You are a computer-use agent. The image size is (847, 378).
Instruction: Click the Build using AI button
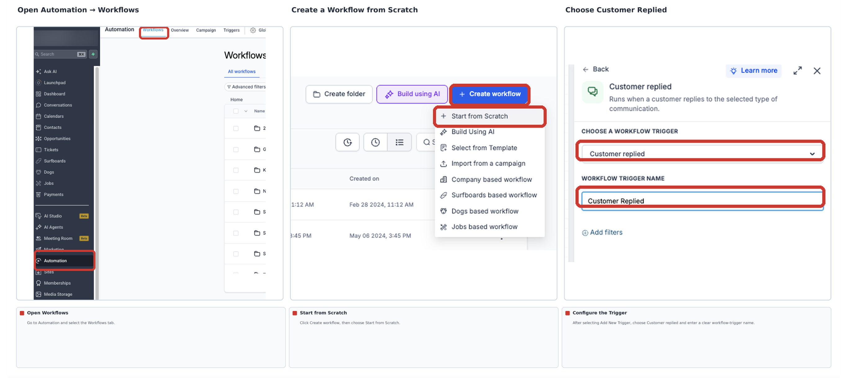[x=412, y=94]
